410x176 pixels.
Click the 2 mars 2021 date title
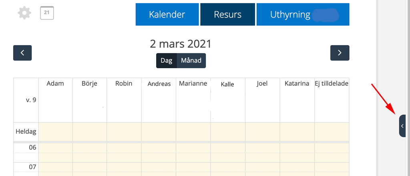click(x=181, y=44)
